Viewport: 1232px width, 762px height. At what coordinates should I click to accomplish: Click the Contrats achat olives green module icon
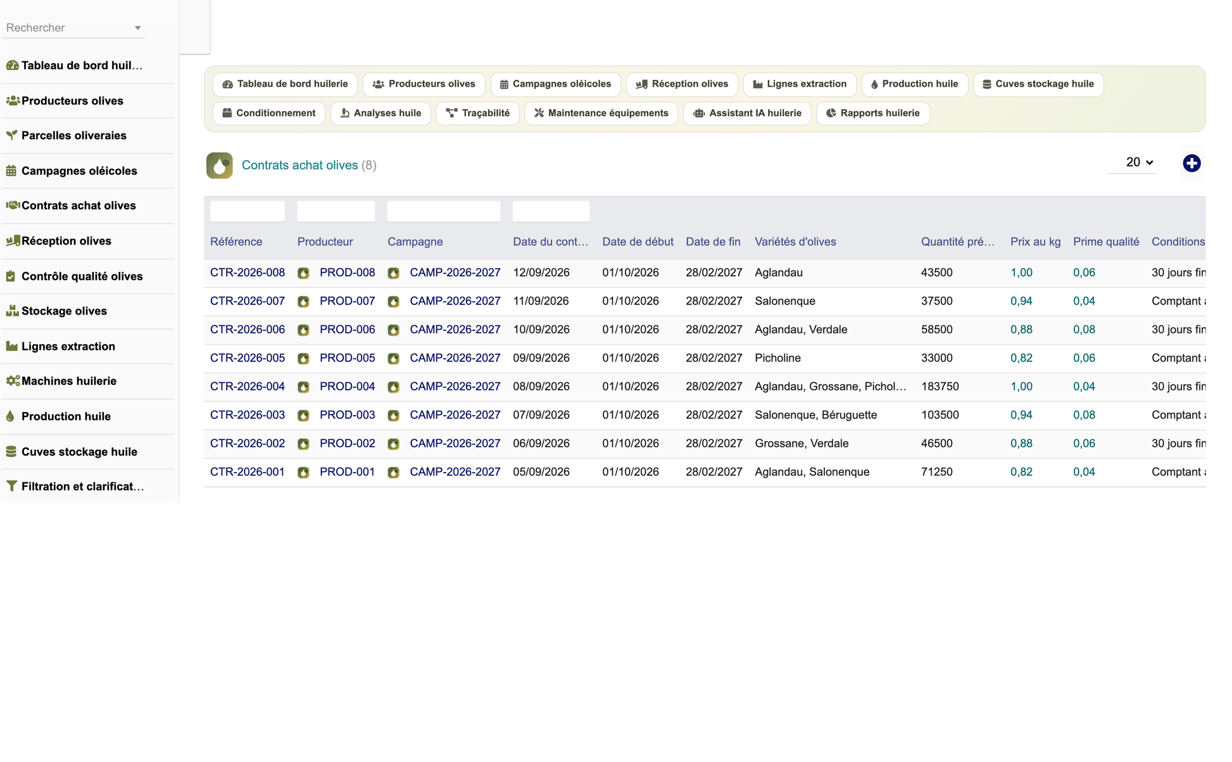[219, 165]
